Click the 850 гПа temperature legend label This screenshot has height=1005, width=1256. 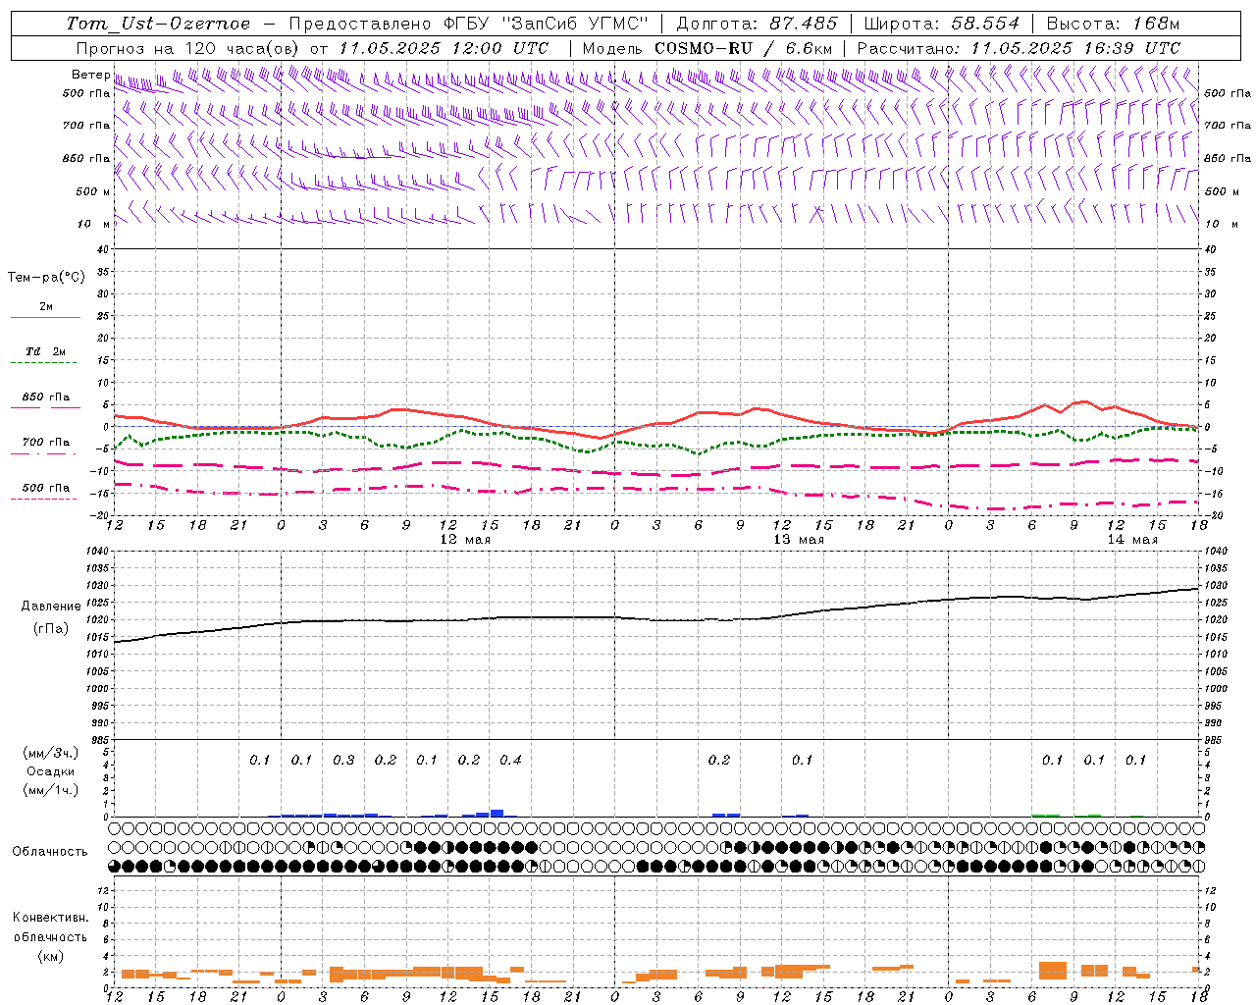click(46, 397)
